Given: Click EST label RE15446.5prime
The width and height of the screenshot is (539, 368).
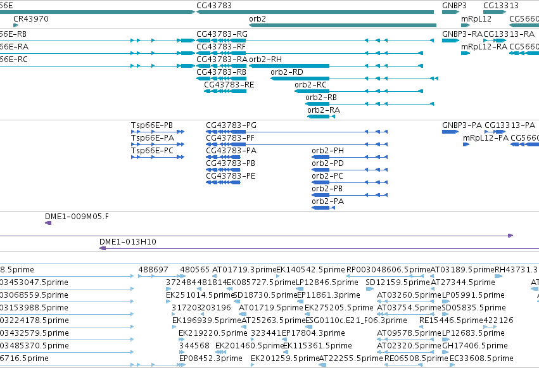Looking at the screenshot, I should (x=451, y=320).
